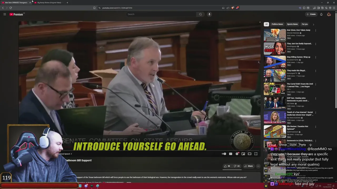
Task: Open Brave Rewards triangle icon
Action: tap(237, 8)
